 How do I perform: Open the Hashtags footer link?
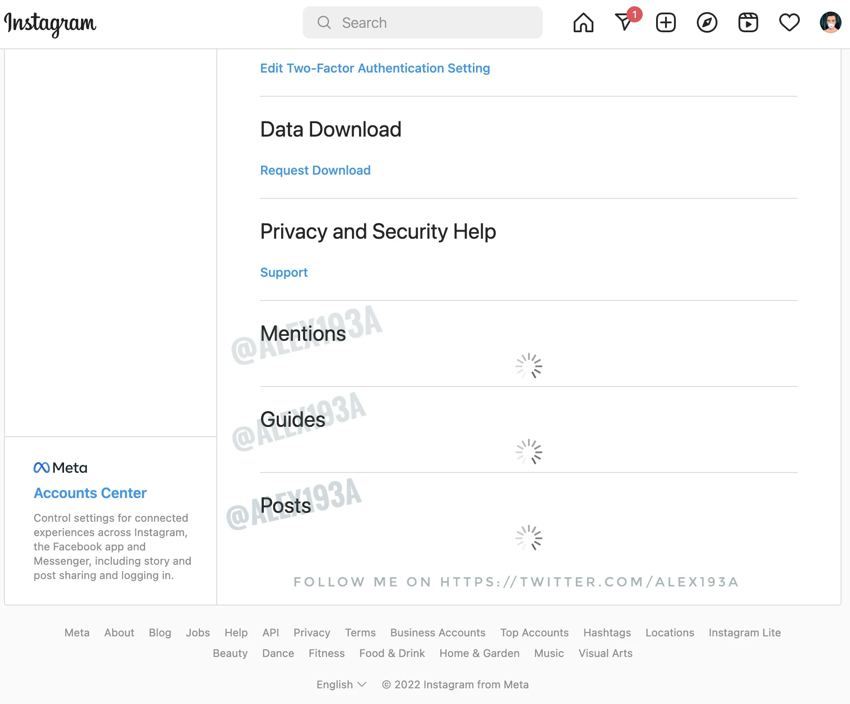point(607,632)
